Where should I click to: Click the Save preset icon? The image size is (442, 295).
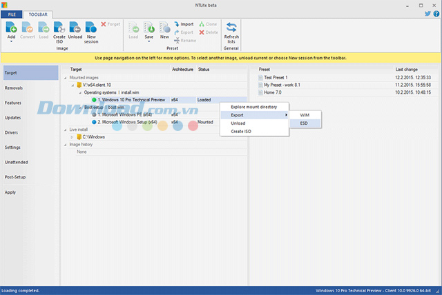148,30
